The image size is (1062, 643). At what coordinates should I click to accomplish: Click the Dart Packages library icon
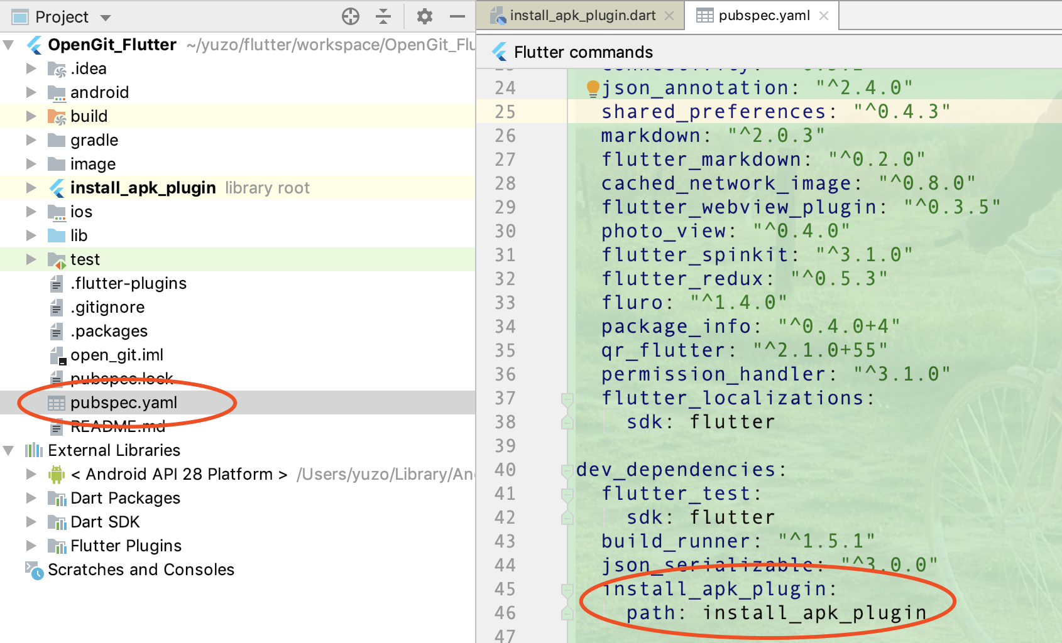[x=57, y=498]
